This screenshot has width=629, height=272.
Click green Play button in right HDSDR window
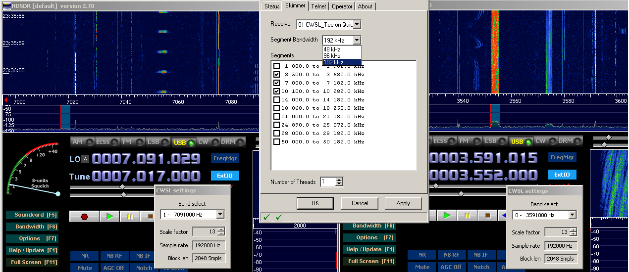447,215
